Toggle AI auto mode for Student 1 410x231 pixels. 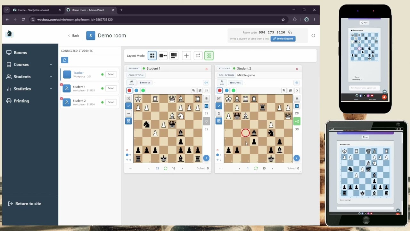point(131,83)
